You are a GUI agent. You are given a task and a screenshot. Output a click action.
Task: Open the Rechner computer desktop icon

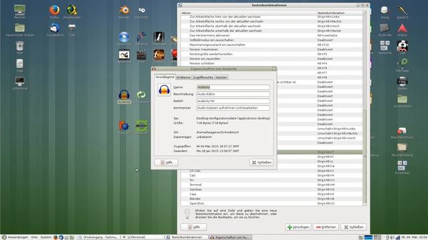click(19, 11)
